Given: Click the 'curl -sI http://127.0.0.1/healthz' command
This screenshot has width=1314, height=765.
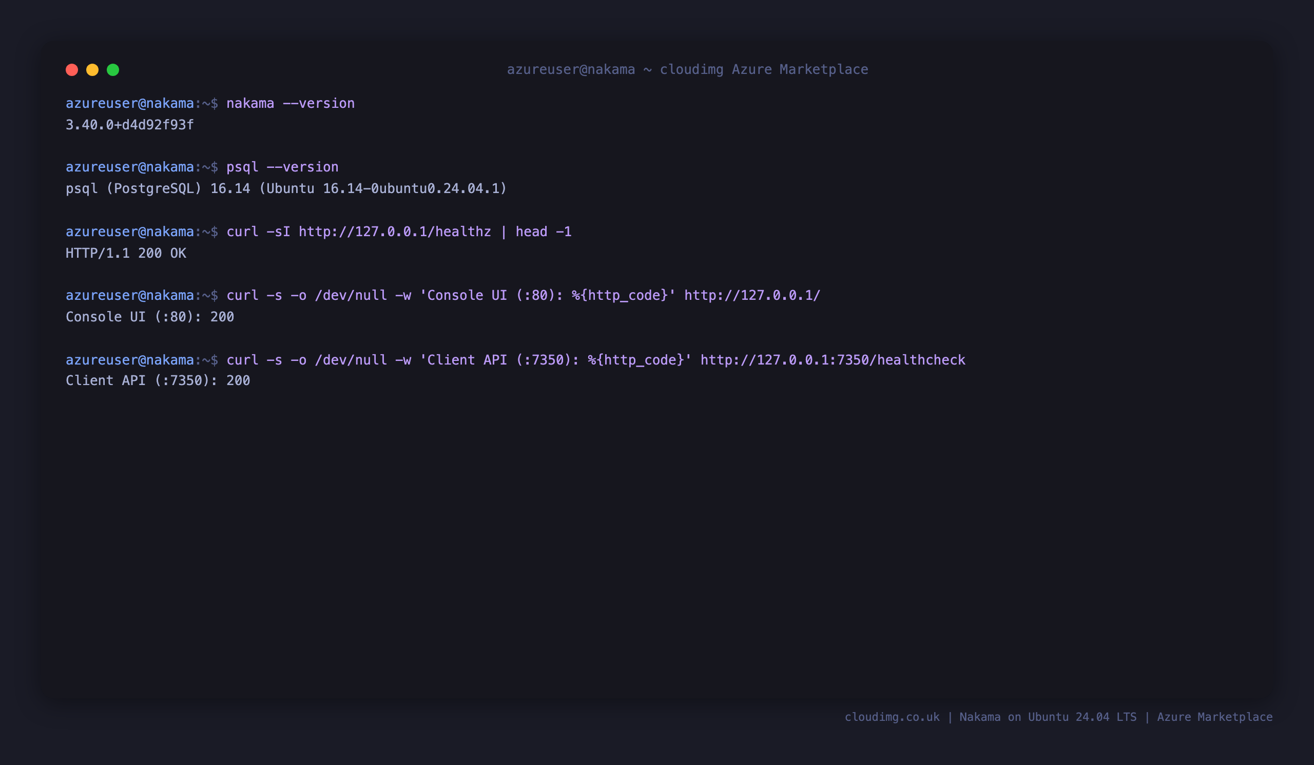Looking at the screenshot, I should 399,232.
